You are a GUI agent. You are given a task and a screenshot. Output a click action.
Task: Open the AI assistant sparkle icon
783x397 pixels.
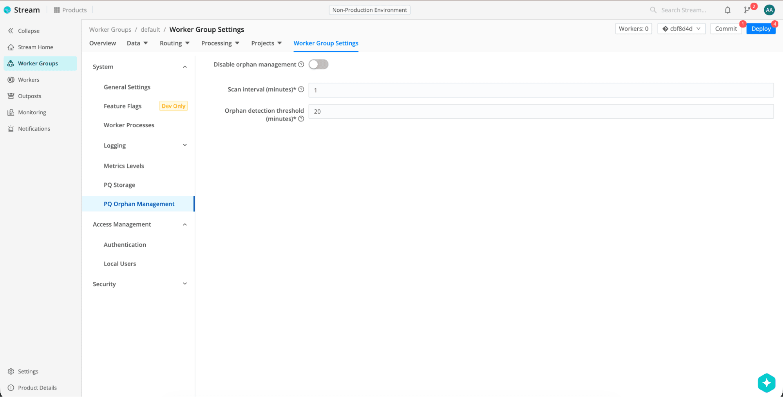tap(766, 383)
